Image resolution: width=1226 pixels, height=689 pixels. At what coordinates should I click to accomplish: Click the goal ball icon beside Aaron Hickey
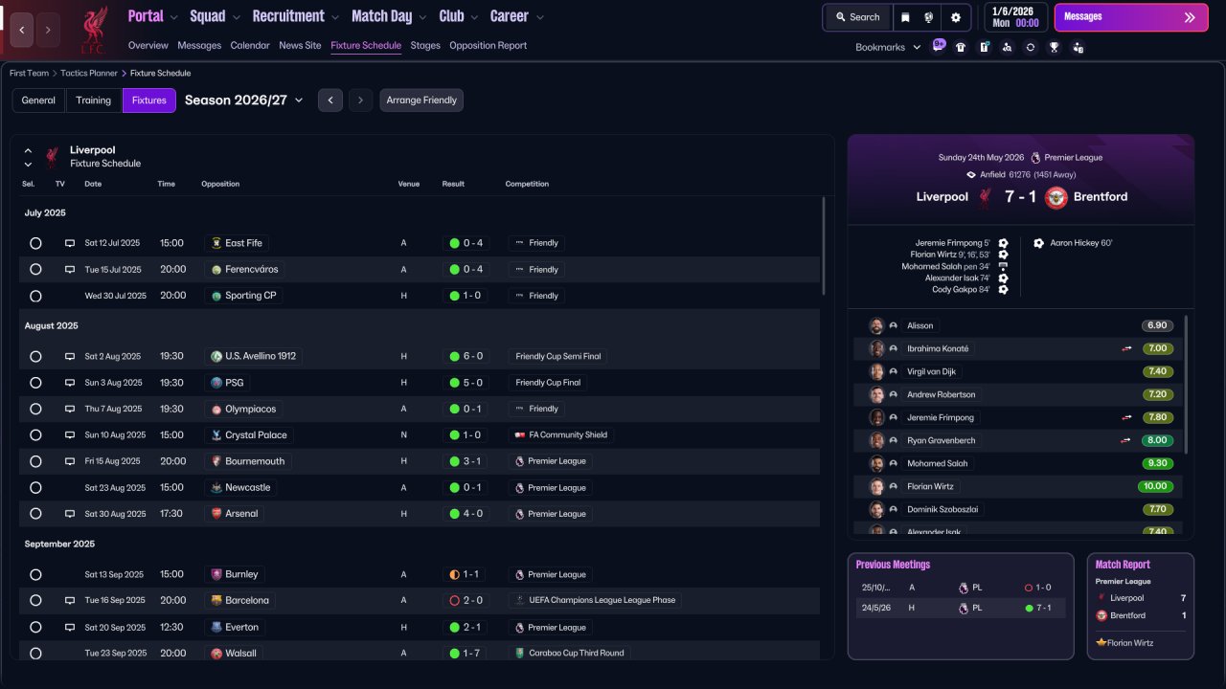coord(1038,243)
